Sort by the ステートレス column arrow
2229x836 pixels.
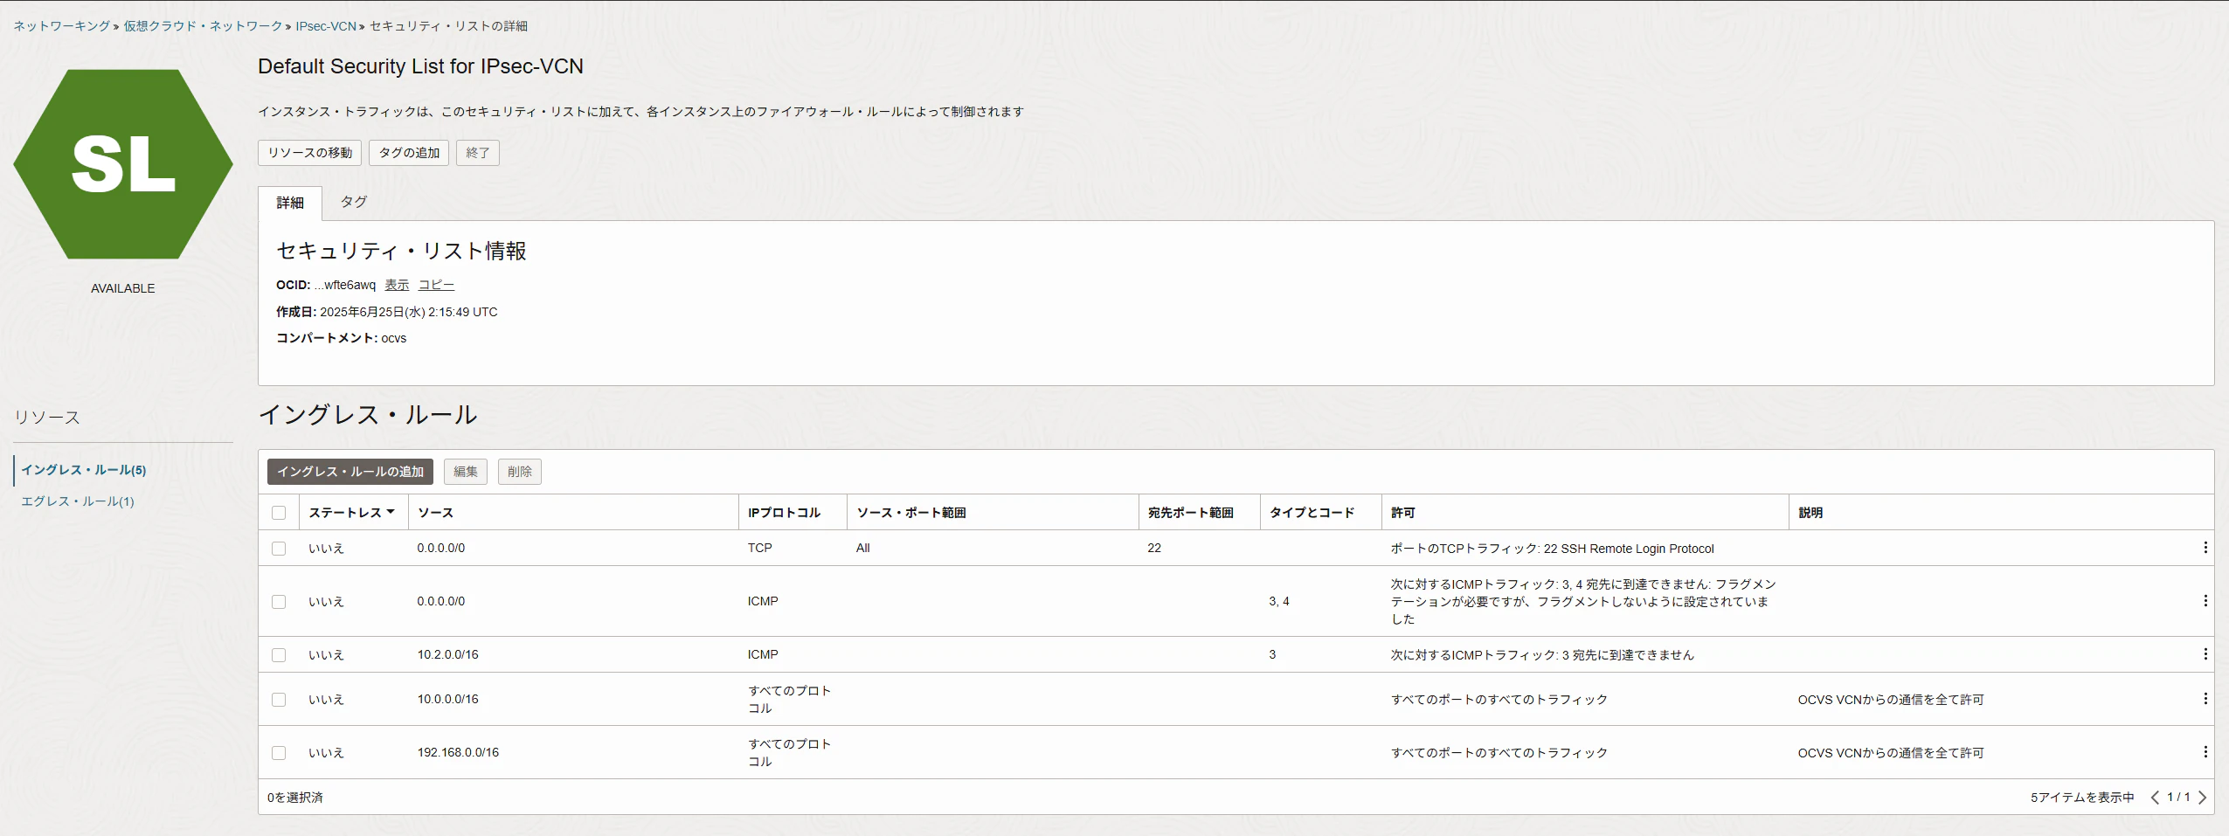pyautogui.click(x=391, y=512)
